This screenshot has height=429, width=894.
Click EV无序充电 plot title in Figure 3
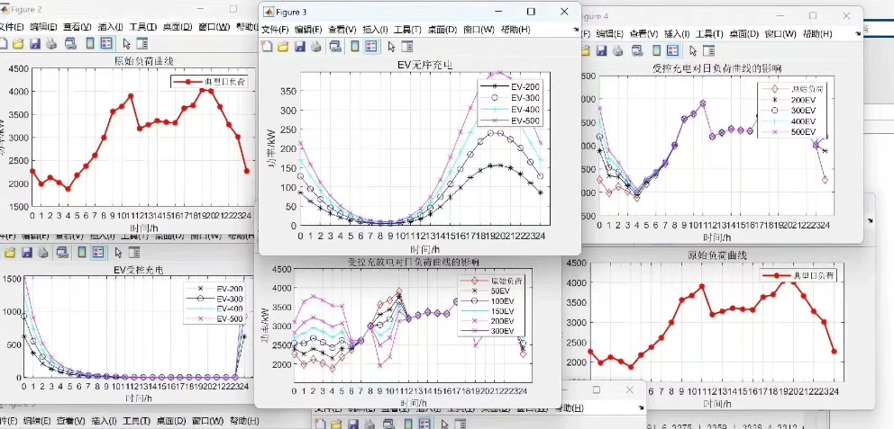coord(424,66)
